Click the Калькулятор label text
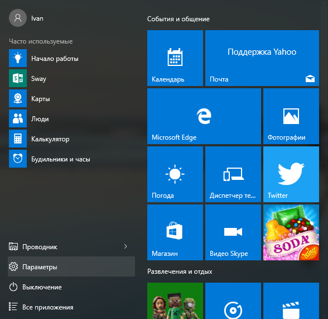The height and width of the screenshot is (319, 328). click(50, 139)
